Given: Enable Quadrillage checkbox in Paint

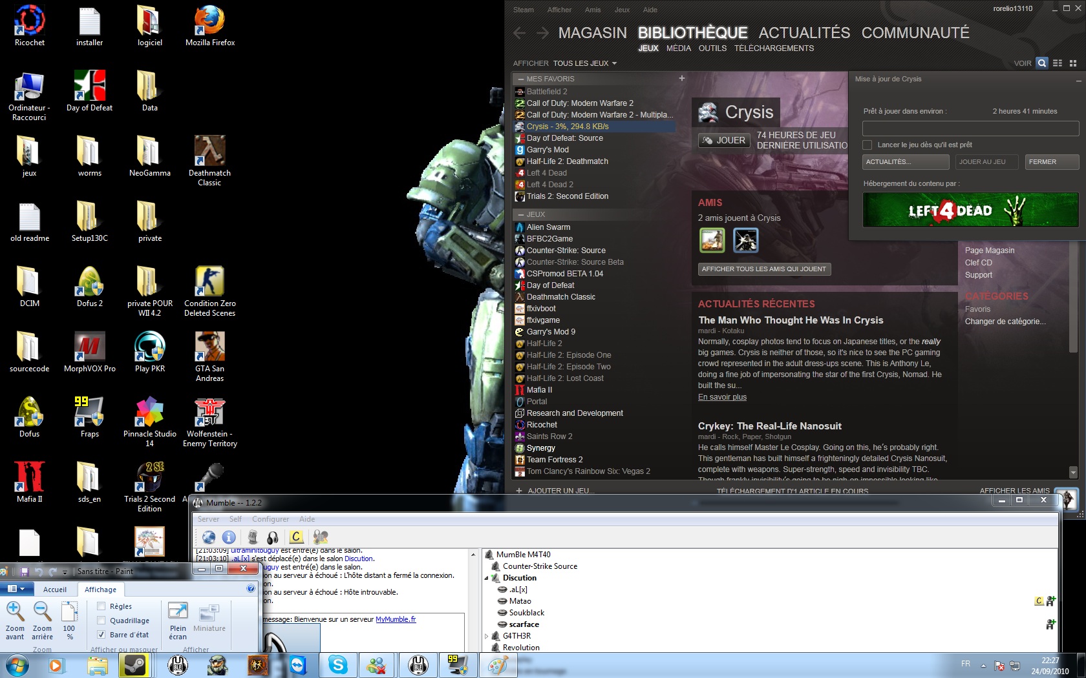Looking at the screenshot, I should point(101,621).
